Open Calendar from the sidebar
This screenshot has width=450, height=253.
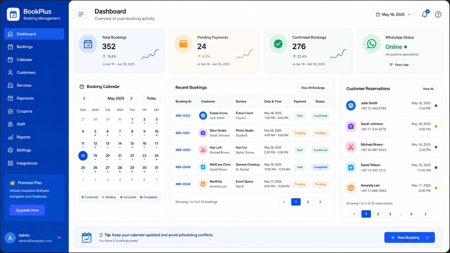pos(34,60)
